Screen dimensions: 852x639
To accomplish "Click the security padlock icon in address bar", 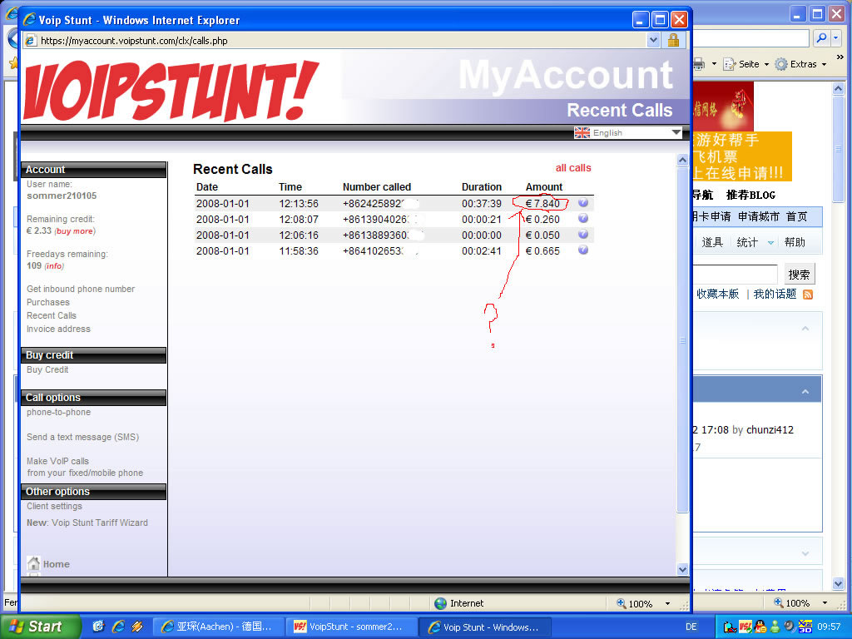I will (673, 40).
